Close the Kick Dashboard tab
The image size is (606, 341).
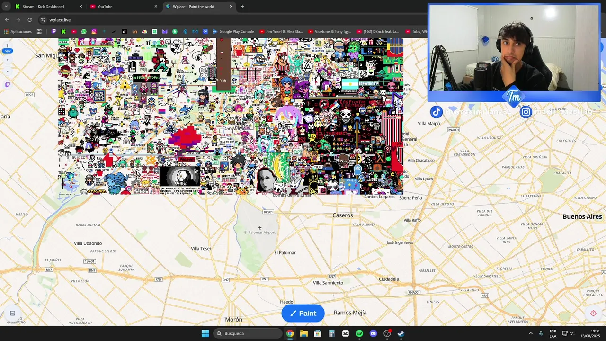[x=80, y=7]
